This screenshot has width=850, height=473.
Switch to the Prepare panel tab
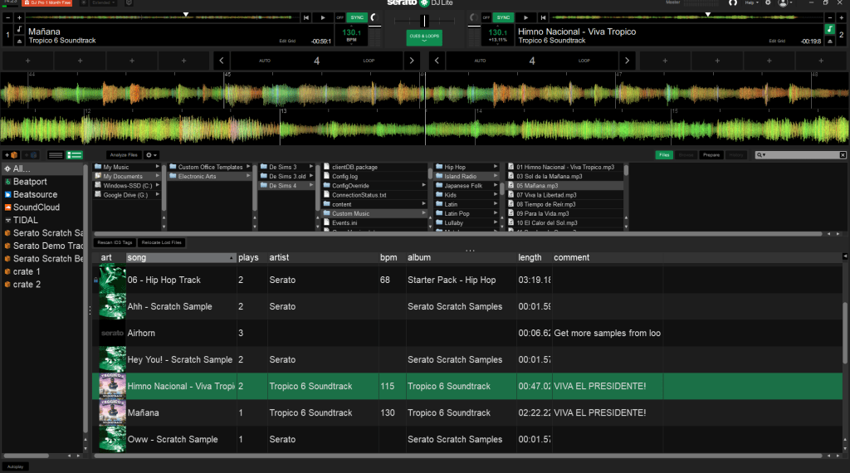coord(711,155)
